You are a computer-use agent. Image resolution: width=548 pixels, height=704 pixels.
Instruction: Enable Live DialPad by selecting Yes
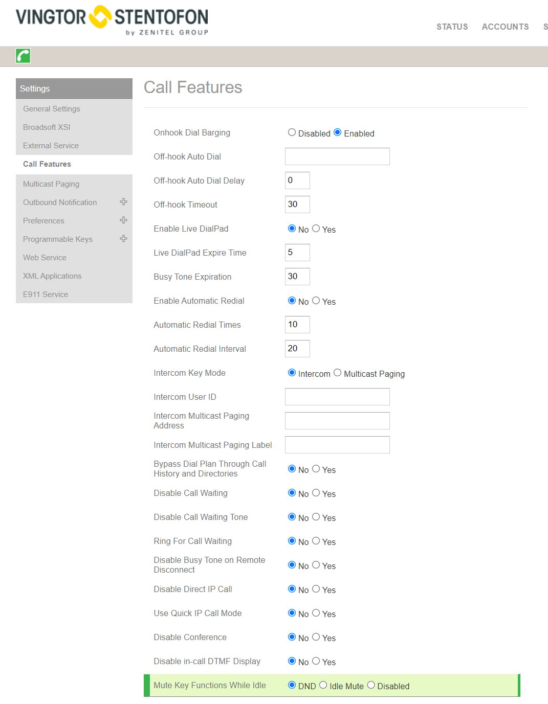click(316, 229)
